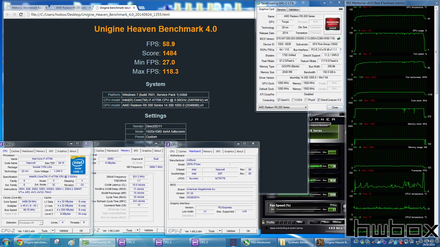440x247 pixels.
Task: Open Graphics tab in left CPU-Z
Action: (62, 151)
